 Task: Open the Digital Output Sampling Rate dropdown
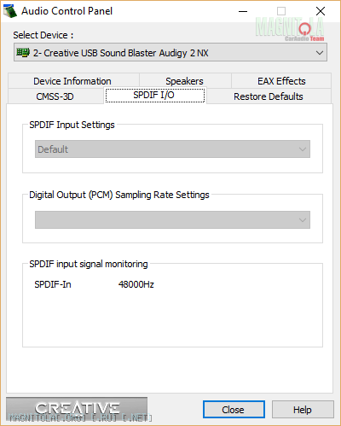coord(172,219)
